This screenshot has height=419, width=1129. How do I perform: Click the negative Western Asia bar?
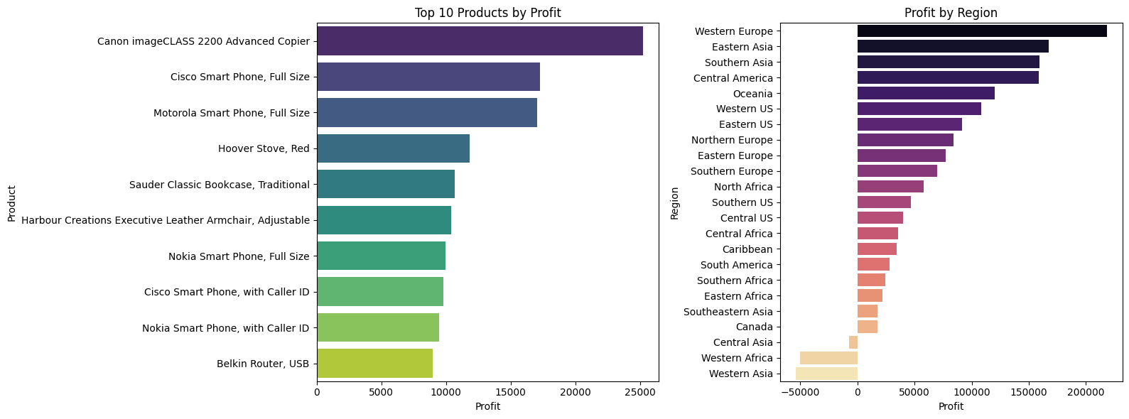(x=826, y=374)
